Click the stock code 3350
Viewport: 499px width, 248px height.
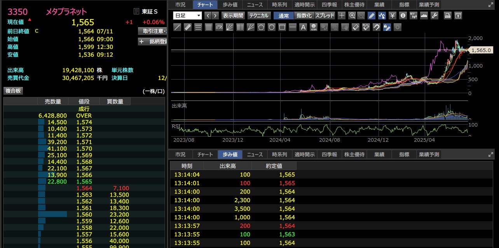17,12
